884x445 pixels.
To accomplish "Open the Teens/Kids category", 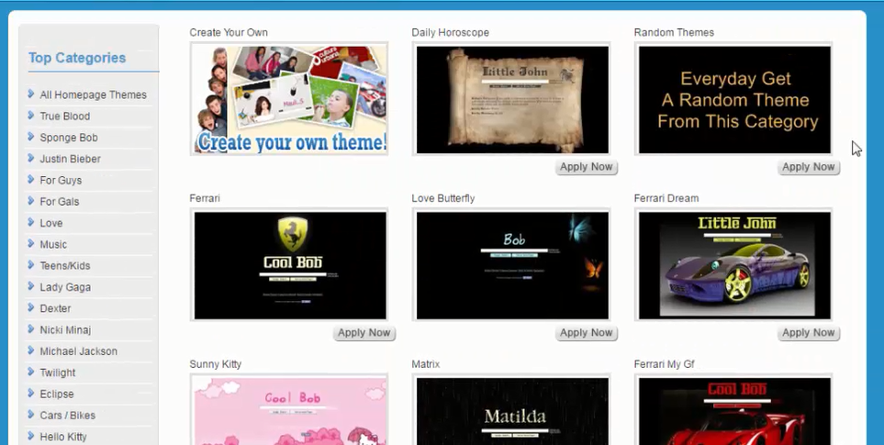I will tap(65, 266).
